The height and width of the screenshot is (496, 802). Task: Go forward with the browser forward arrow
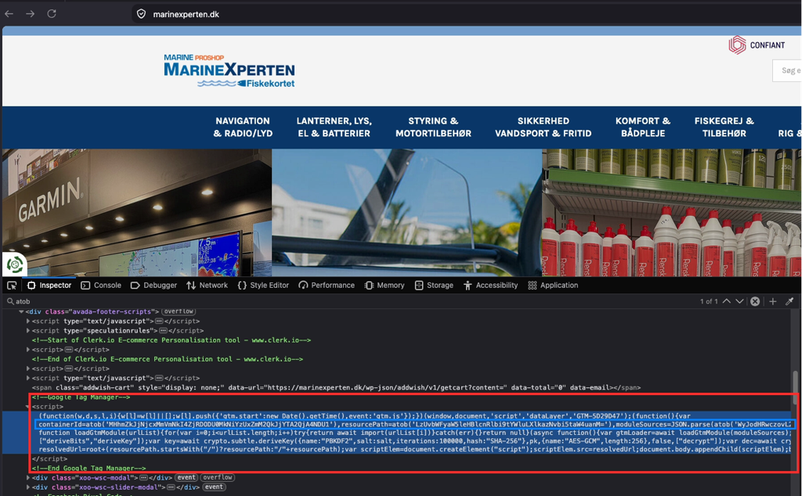click(x=31, y=14)
